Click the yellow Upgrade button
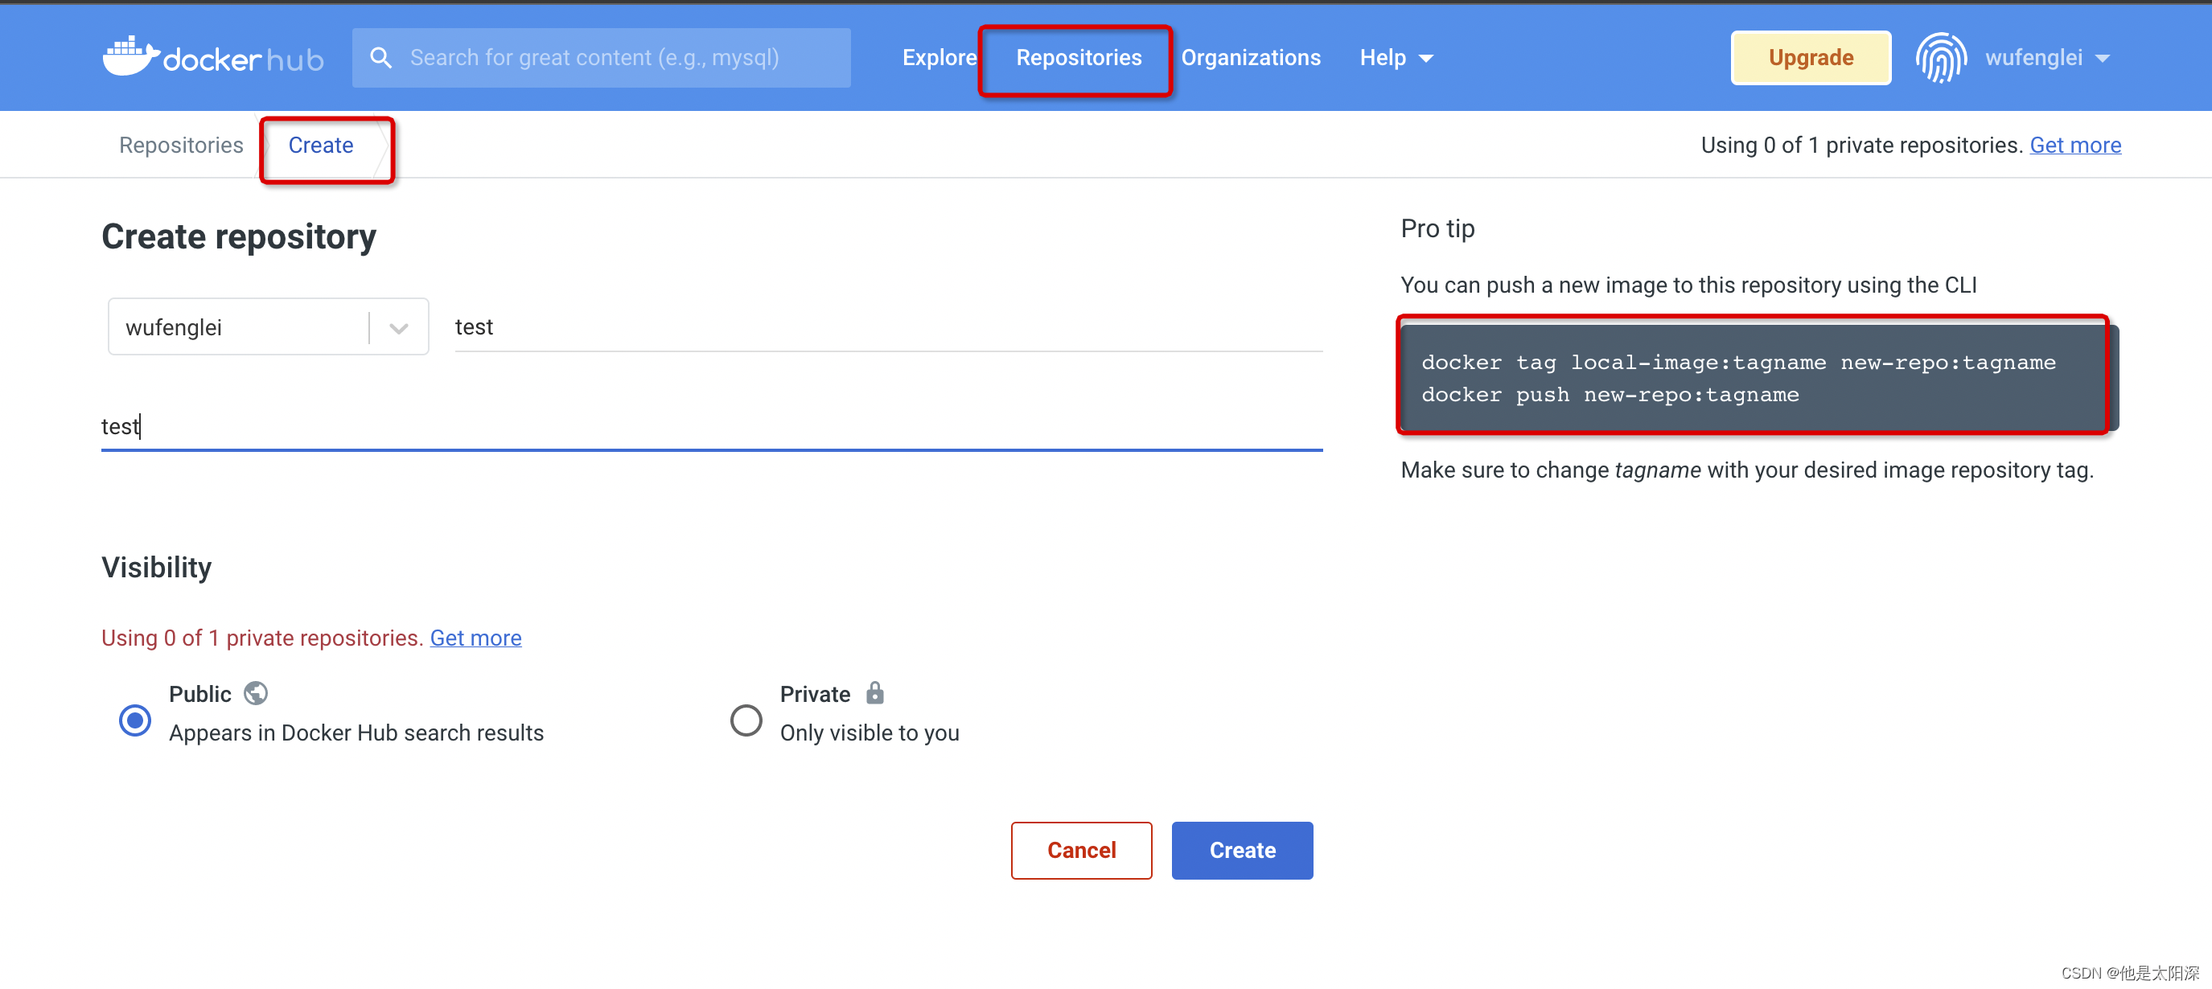Screen dimensions: 2212x989 click(x=1810, y=58)
